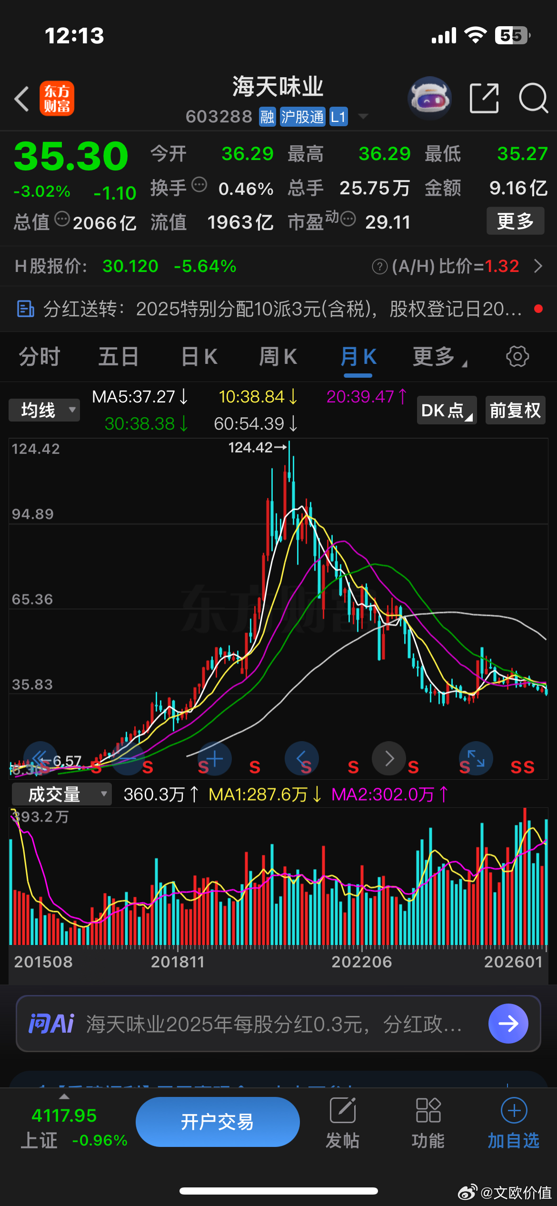Move chart right with the right chevron
The width and height of the screenshot is (557, 1206).
389,758
